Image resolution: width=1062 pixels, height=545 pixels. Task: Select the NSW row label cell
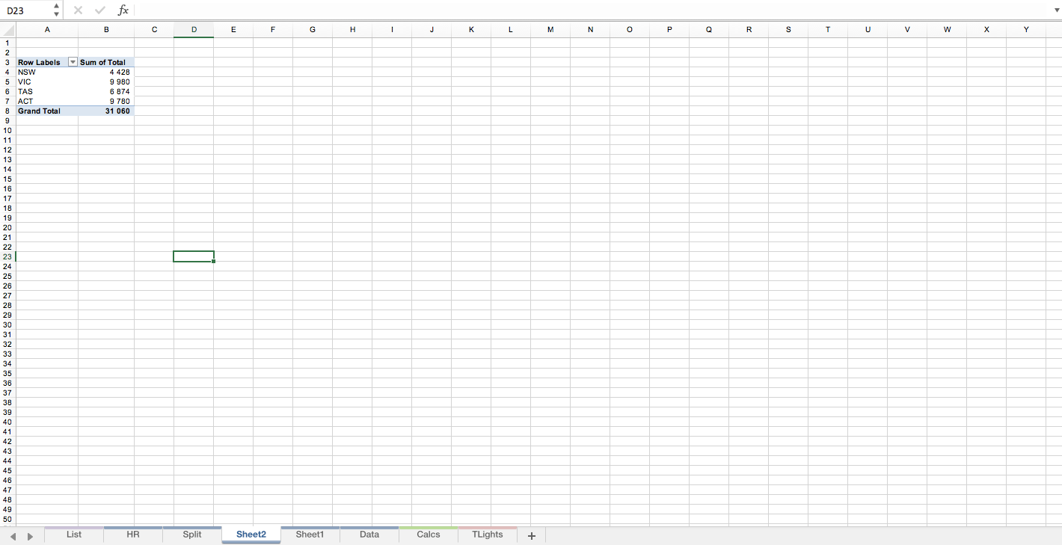(47, 72)
